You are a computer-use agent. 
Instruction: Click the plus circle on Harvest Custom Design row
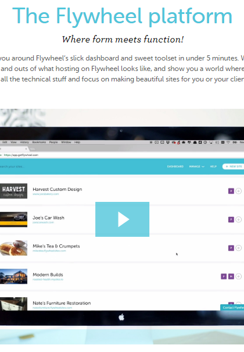(x=239, y=191)
